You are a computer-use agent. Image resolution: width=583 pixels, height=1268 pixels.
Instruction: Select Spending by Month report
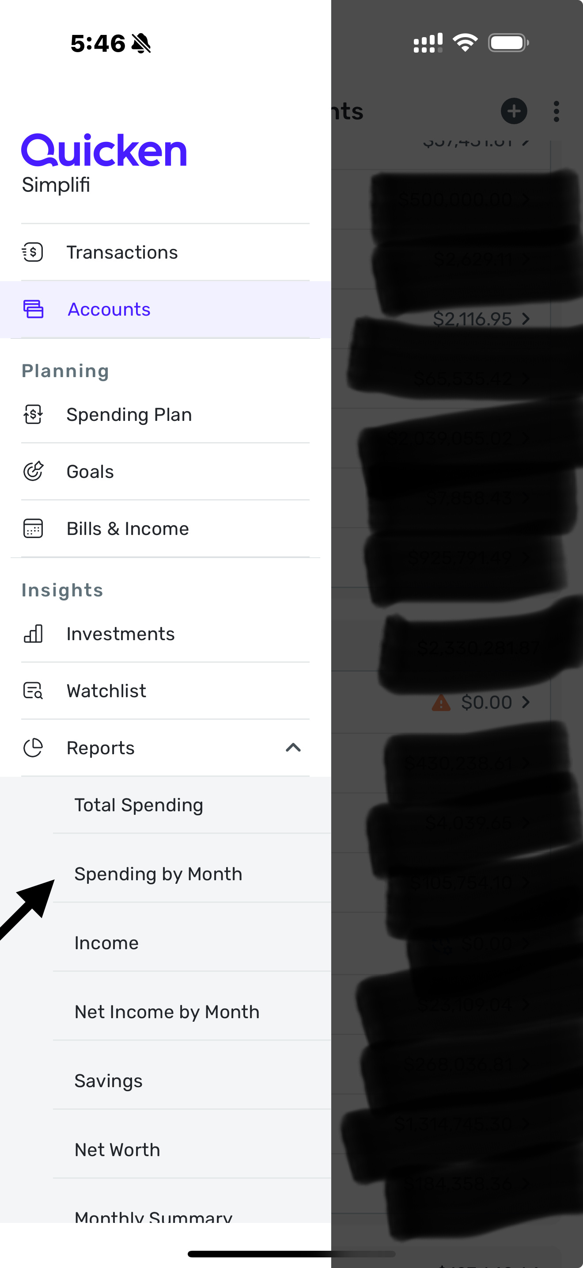(158, 874)
